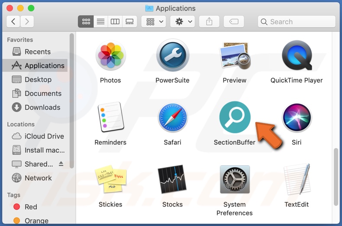Switch to icon view
Viewport: 342px width, 226px height.
[86, 21]
